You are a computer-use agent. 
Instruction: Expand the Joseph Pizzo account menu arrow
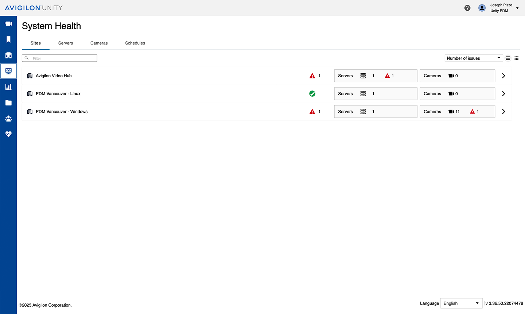pyautogui.click(x=517, y=8)
